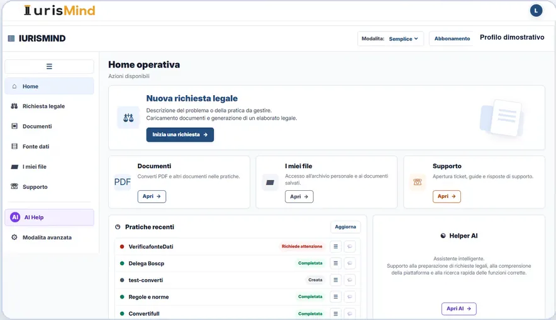Open Fonte dati in the sidebar
Image resolution: width=556 pixels, height=320 pixels.
(x=49, y=146)
